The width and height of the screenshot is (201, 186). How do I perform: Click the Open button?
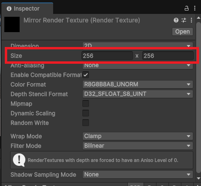(x=182, y=32)
